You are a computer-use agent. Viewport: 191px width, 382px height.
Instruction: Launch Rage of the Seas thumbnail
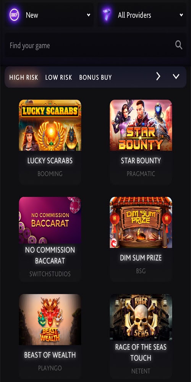tap(141, 317)
